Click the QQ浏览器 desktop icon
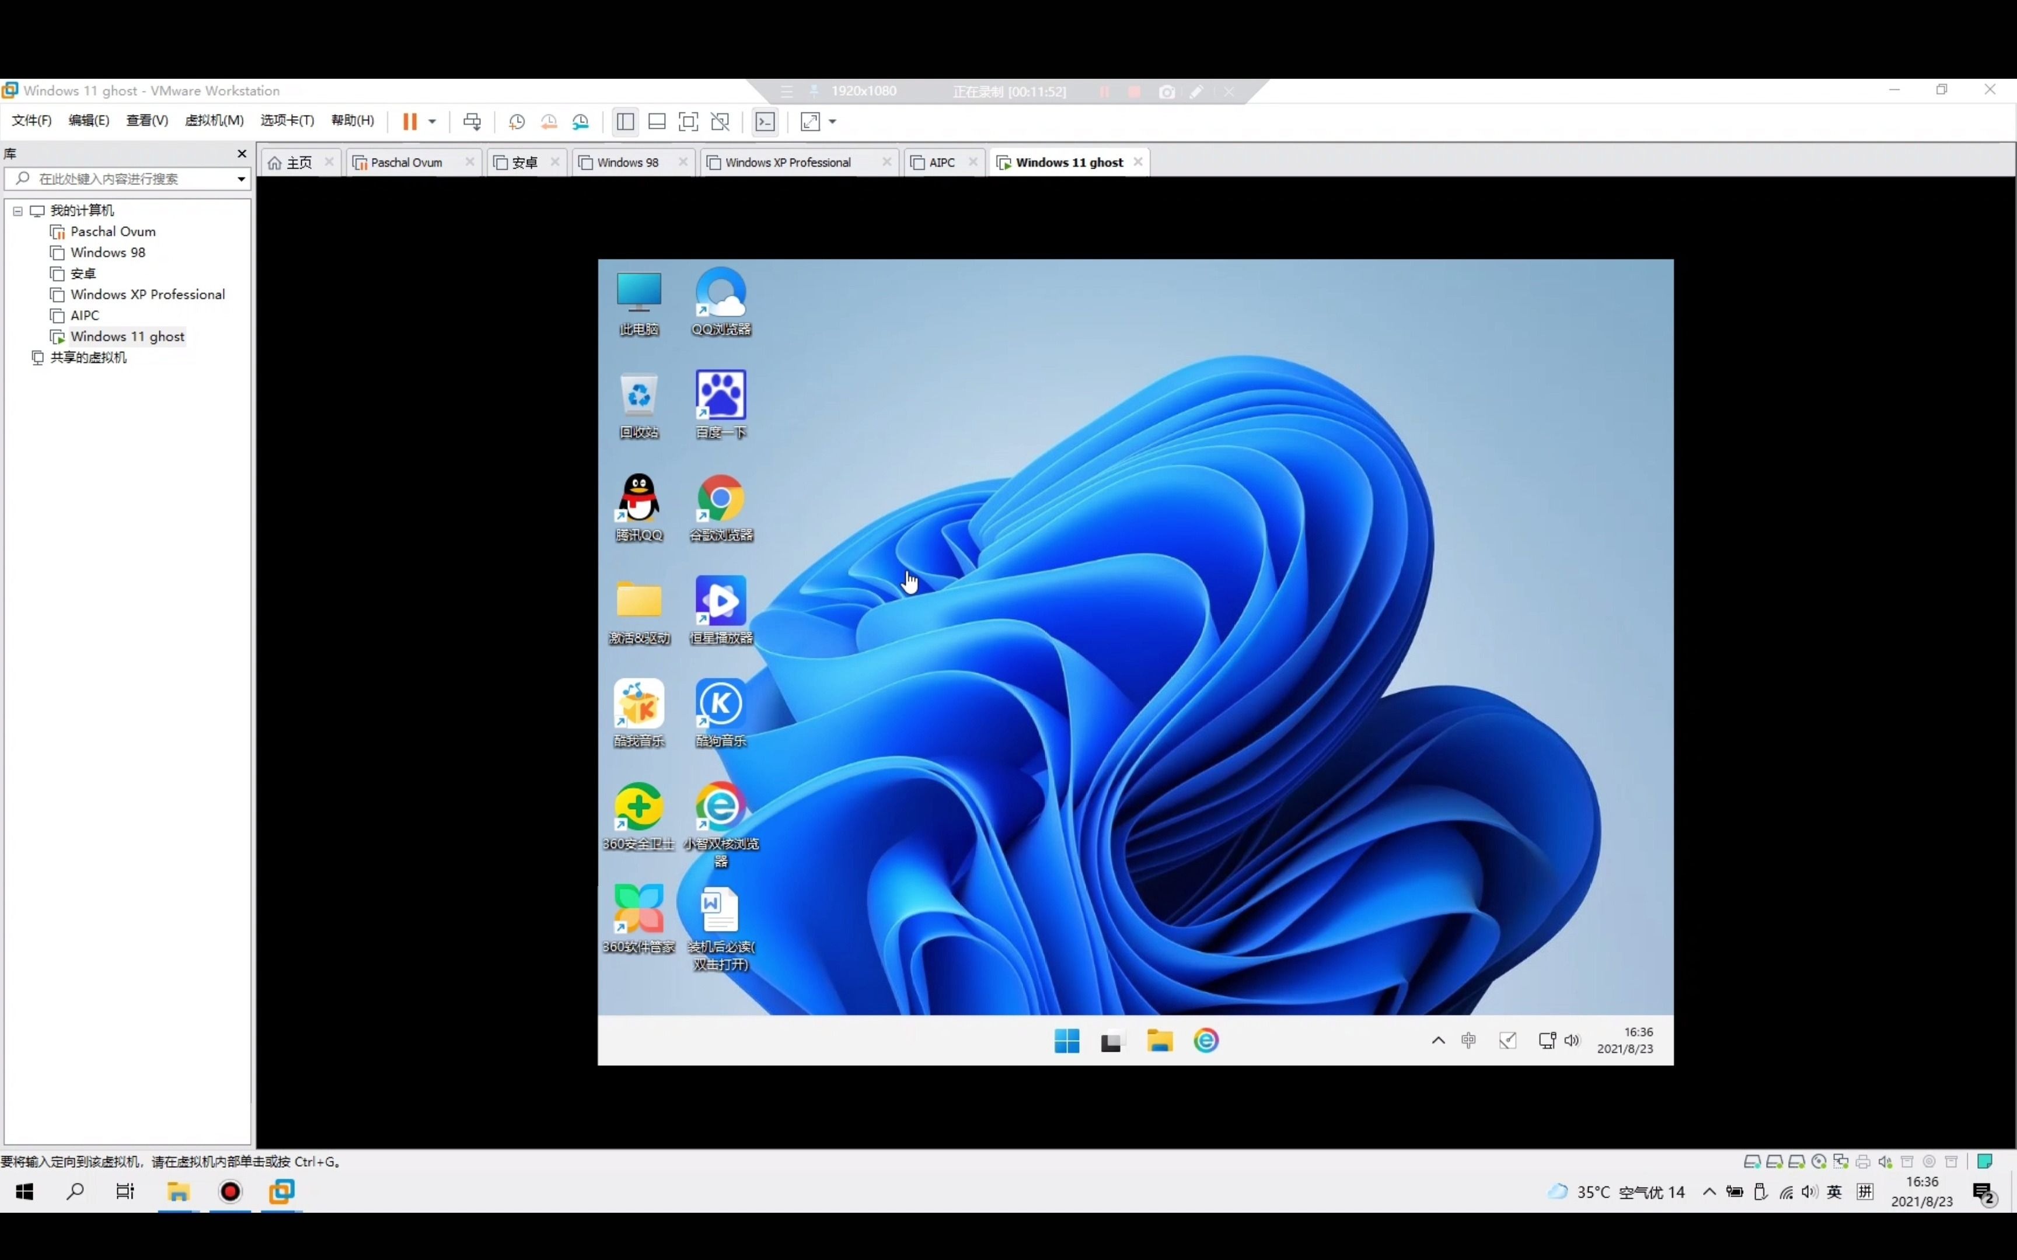The image size is (2017, 1260). pyautogui.click(x=721, y=303)
